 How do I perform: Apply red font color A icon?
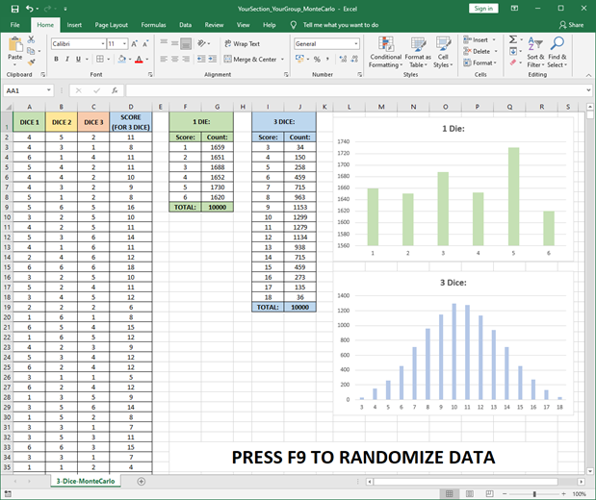click(139, 60)
